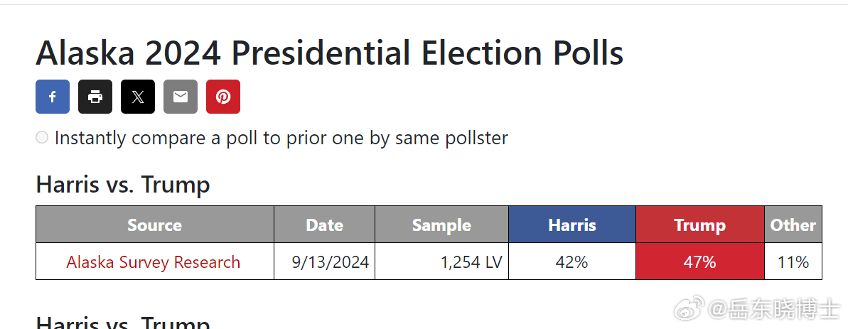Select the Date column header
The height and width of the screenshot is (329, 848).
(x=325, y=225)
